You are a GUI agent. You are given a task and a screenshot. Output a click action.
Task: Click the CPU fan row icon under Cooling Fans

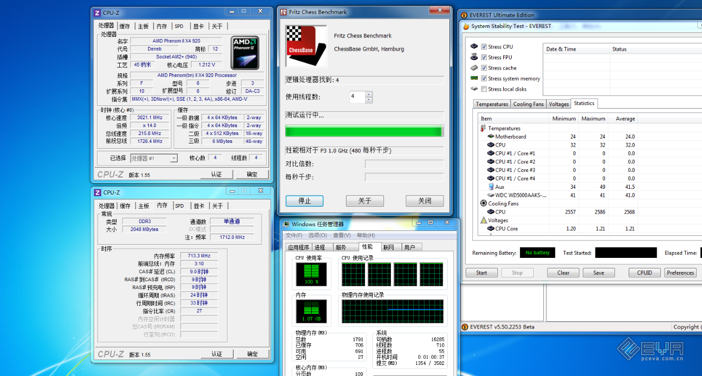491,212
